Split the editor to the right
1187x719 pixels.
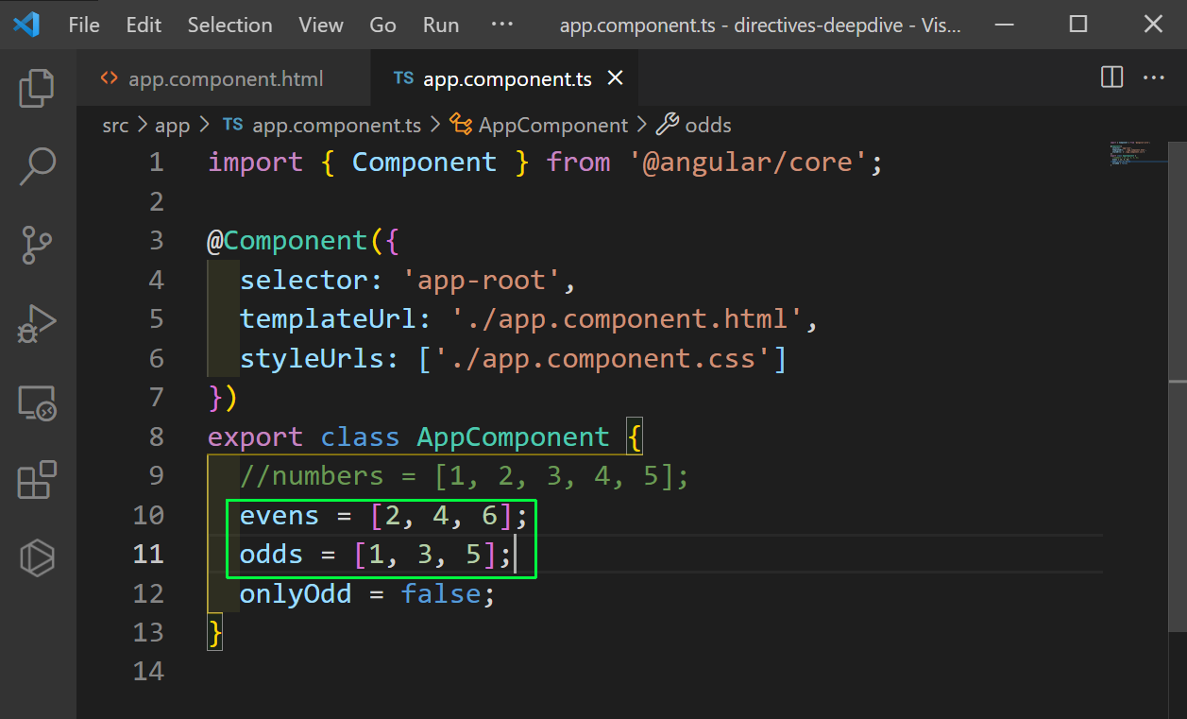tap(1112, 77)
